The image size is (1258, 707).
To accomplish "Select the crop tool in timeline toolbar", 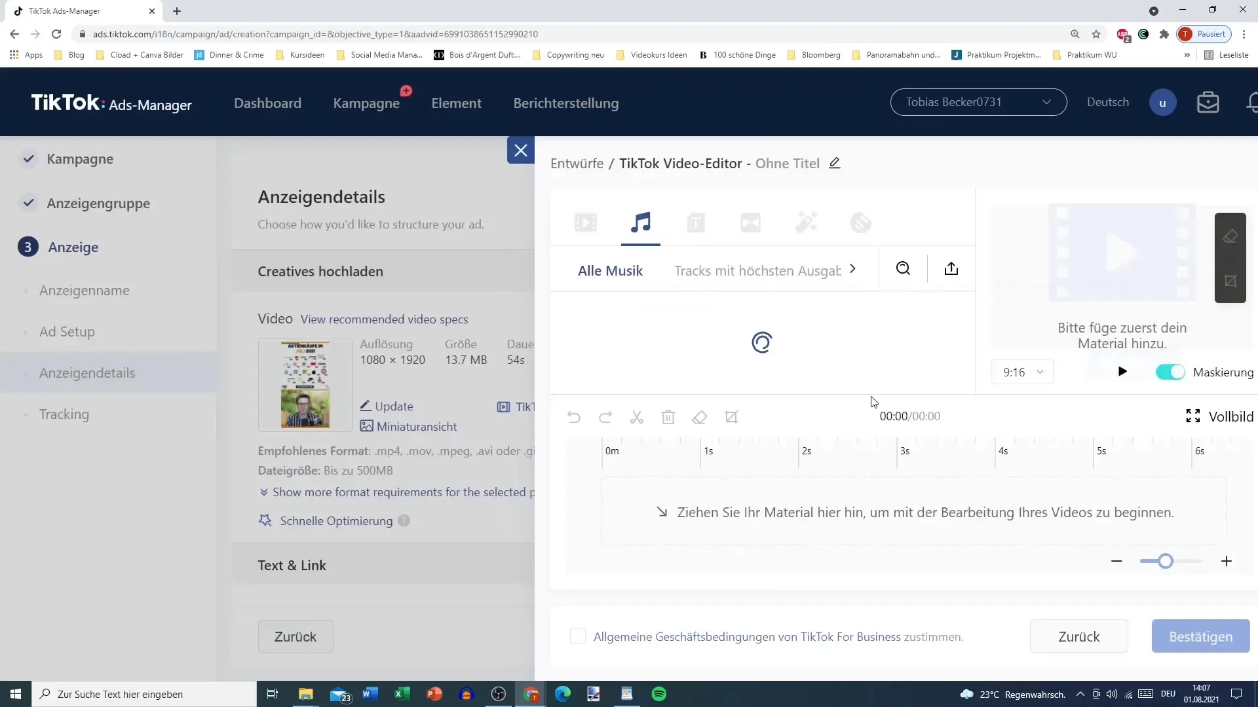I will tap(731, 417).
